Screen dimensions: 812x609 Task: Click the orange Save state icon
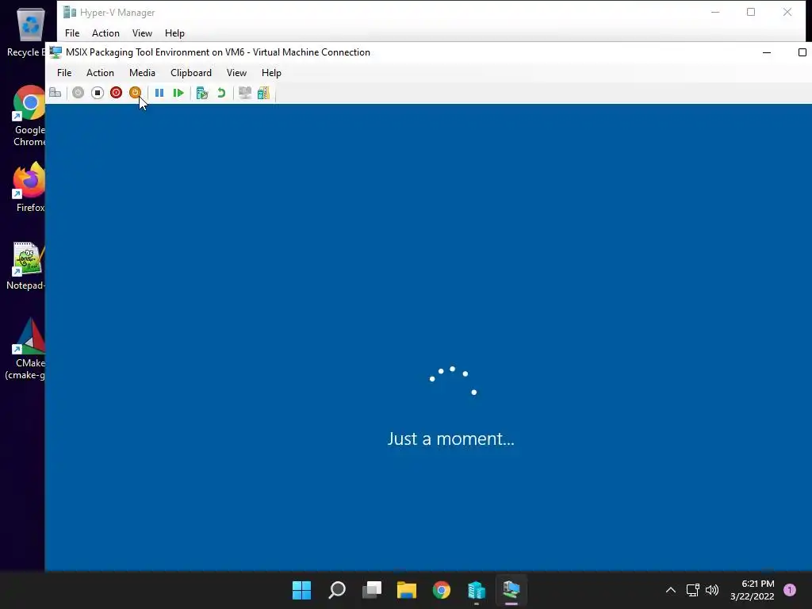coord(135,93)
